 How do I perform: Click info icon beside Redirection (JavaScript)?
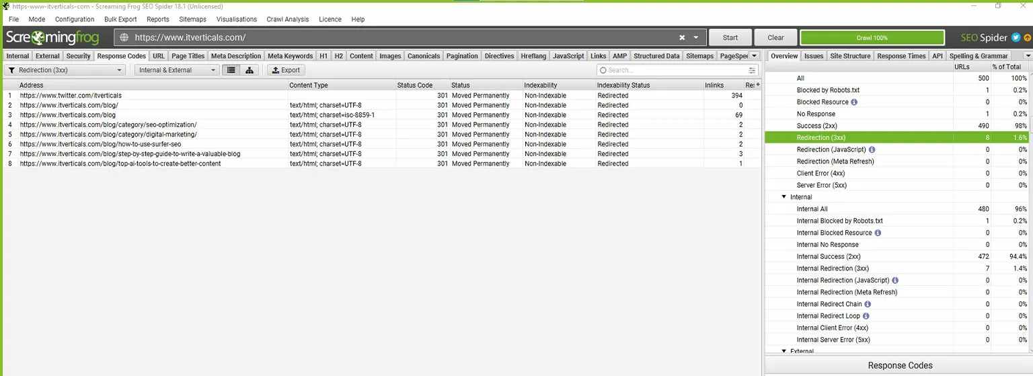(872, 149)
